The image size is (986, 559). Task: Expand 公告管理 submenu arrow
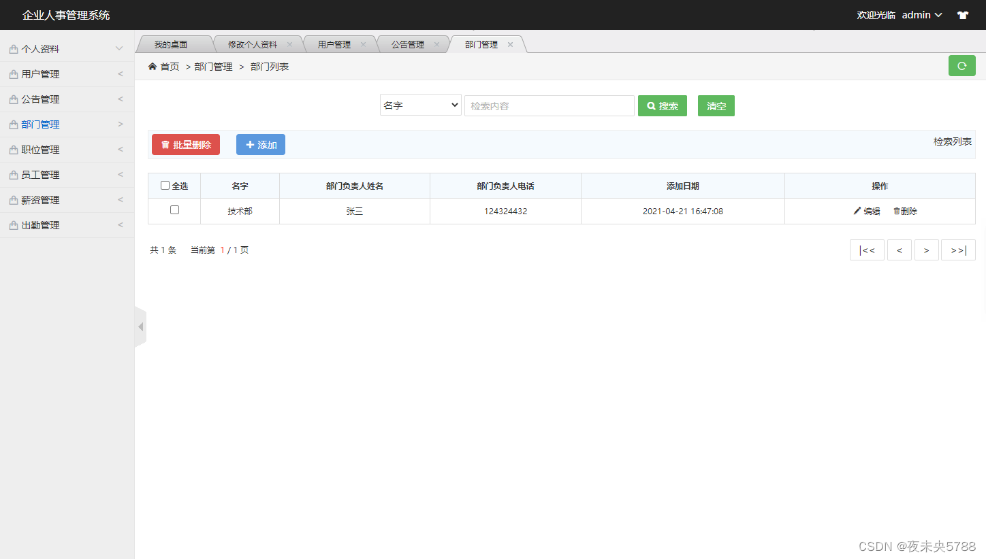coord(121,99)
